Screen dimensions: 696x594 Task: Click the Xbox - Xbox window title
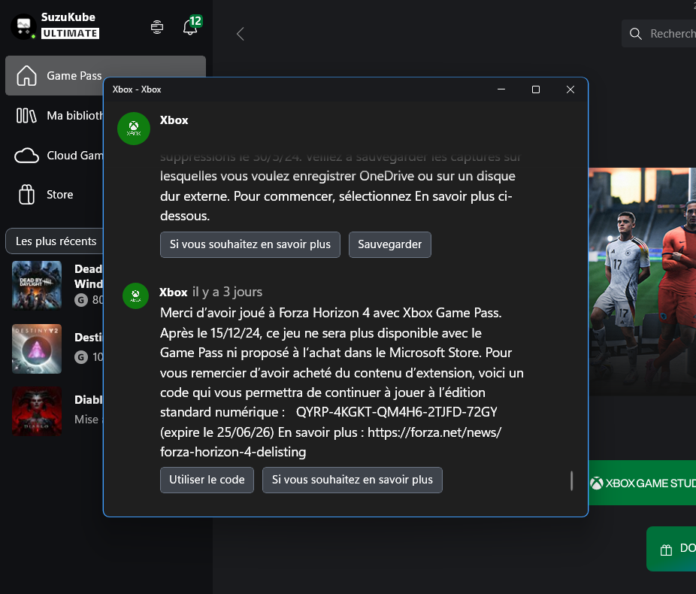[137, 89]
